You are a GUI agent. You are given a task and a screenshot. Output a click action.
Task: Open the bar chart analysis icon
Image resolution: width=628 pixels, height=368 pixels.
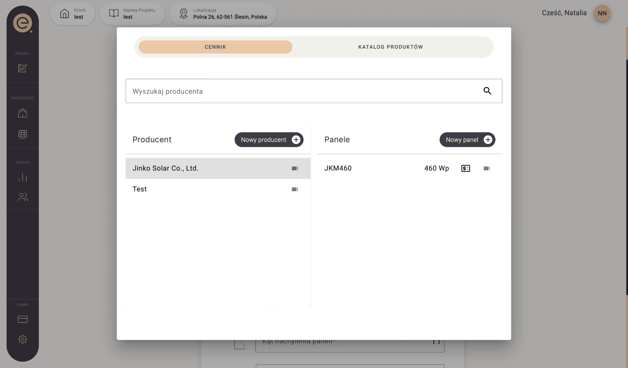point(22,177)
